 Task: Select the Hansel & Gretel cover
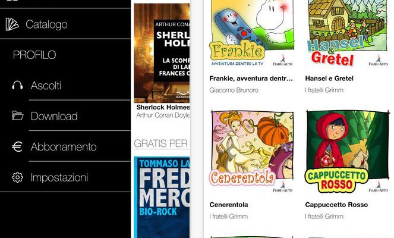(348, 34)
